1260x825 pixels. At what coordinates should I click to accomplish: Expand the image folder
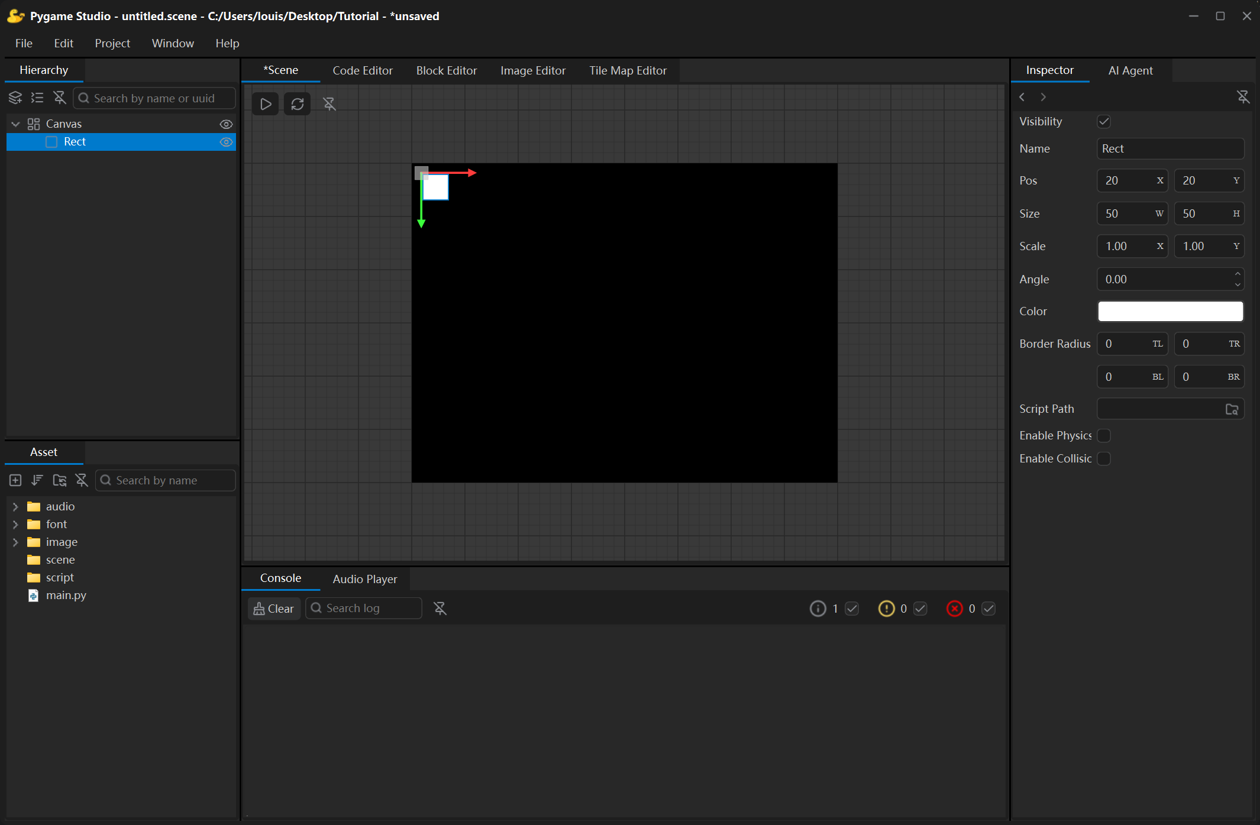coord(15,542)
